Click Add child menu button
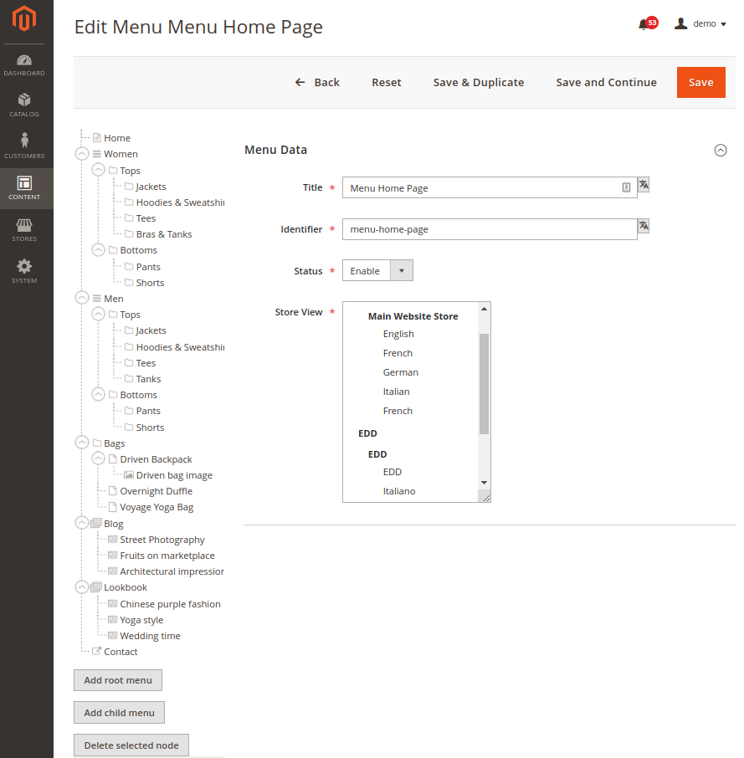Viewport: 744px width, 758px height. pos(119,713)
